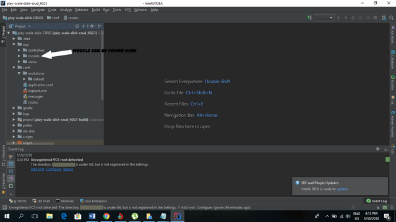Viewport: 396px width, 222px height.
Task: Click Collapse All icon in Project panel
Action: pos(84,26)
